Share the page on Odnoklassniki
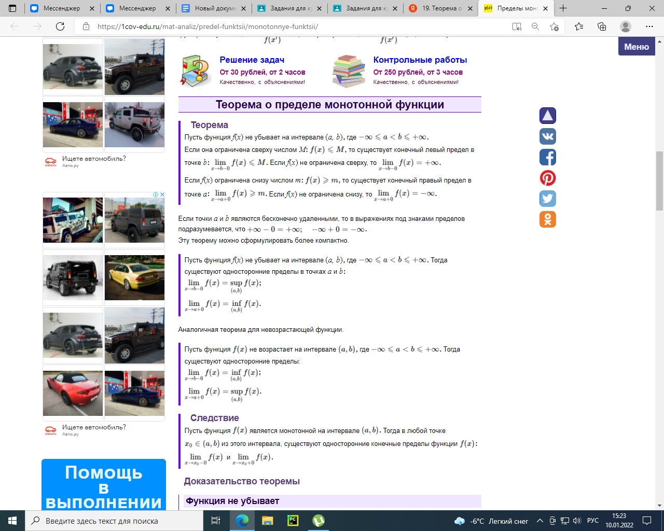 (x=548, y=219)
